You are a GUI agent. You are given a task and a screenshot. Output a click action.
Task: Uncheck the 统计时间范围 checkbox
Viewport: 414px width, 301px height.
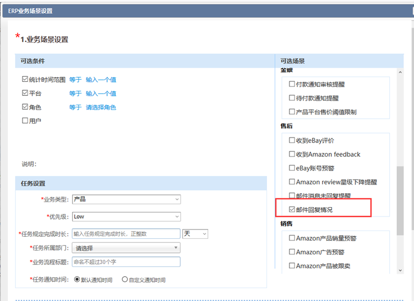coord(25,80)
